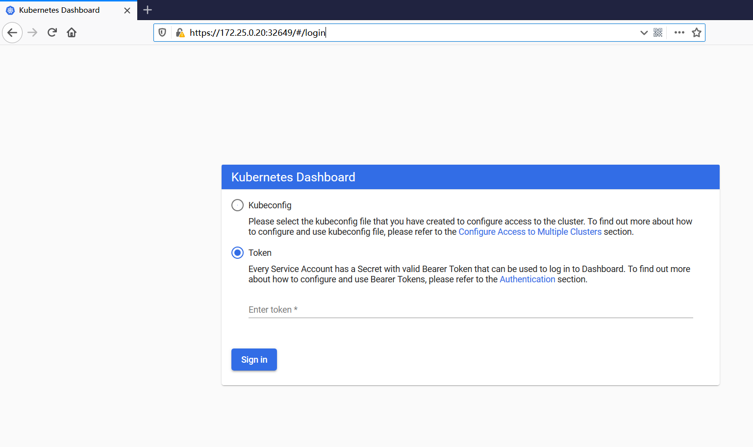Image resolution: width=753 pixels, height=447 pixels.
Task: Select the Token radio button
Action: [x=237, y=253]
